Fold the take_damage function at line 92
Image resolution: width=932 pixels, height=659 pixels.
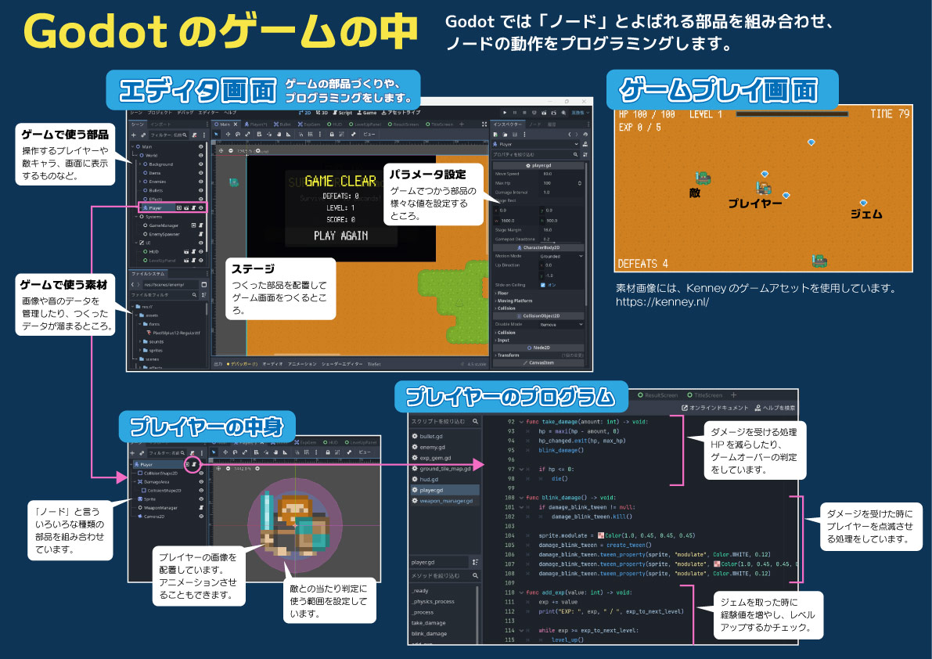coord(521,422)
